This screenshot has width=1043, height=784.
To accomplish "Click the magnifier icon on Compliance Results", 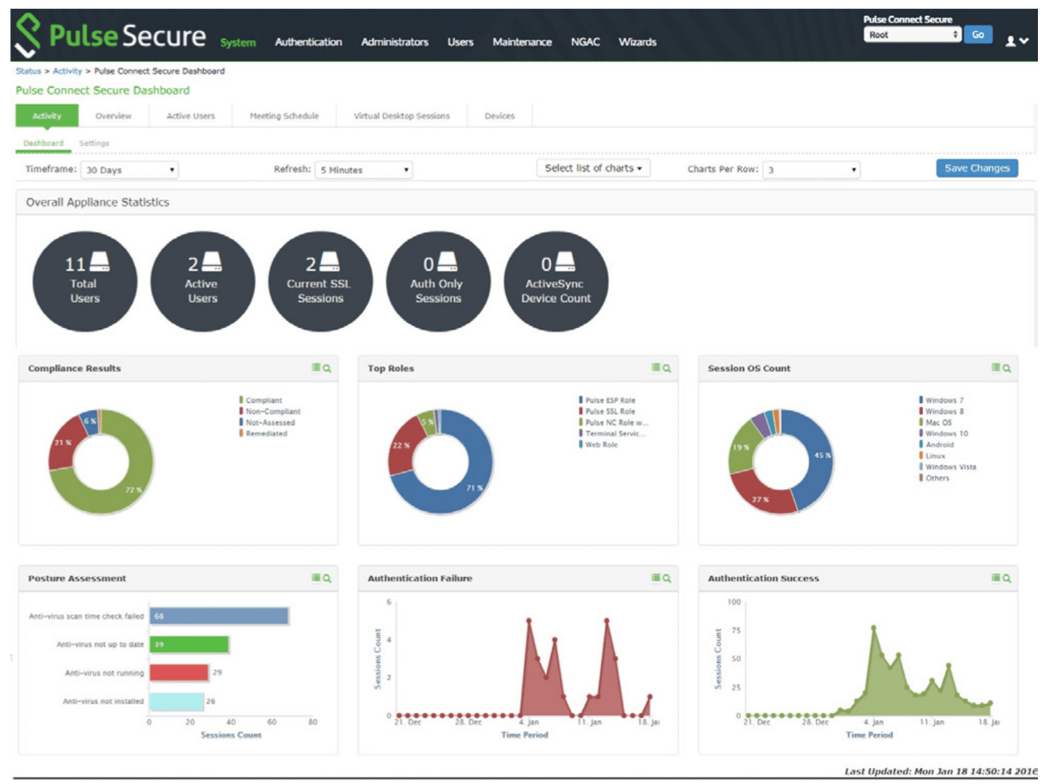I will point(327,369).
